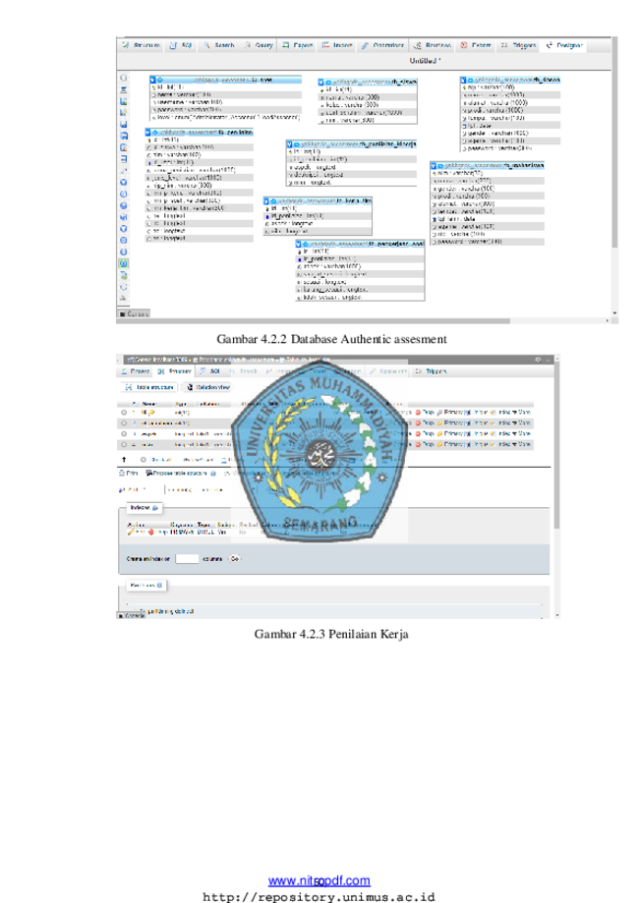
Task: Open the Browse tab in table view
Action: (136, 371)
